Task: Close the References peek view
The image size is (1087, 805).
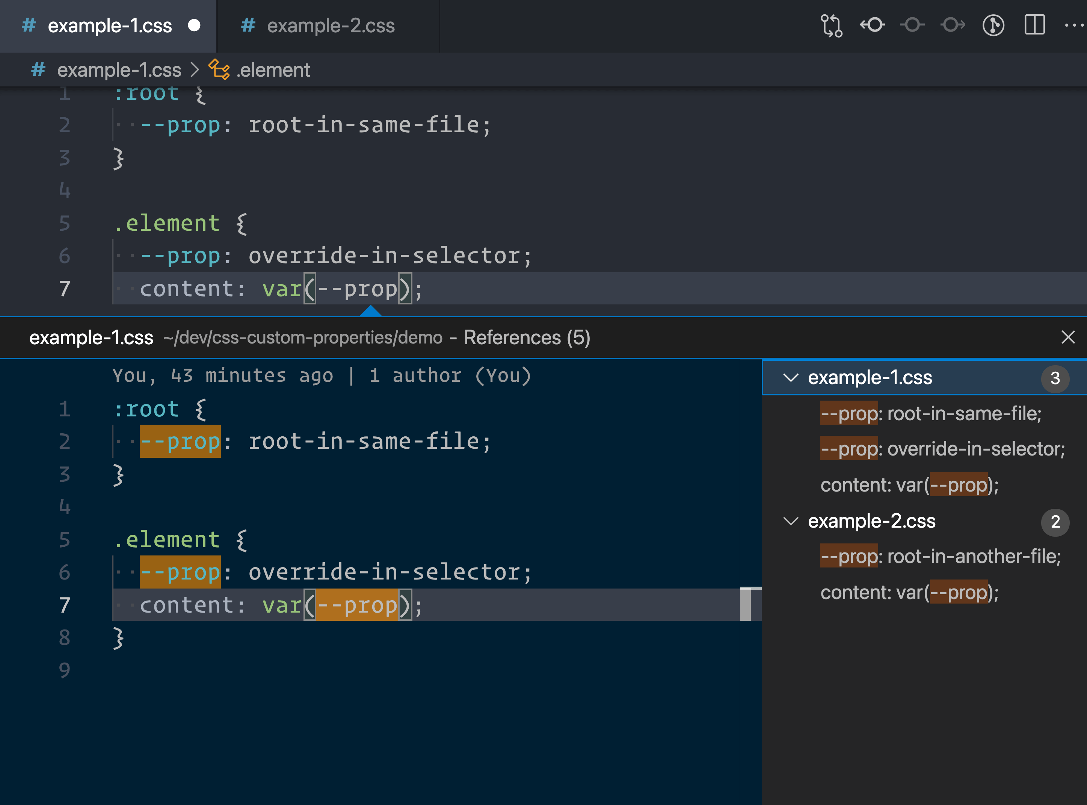Action: click(x=1068, y=337)
